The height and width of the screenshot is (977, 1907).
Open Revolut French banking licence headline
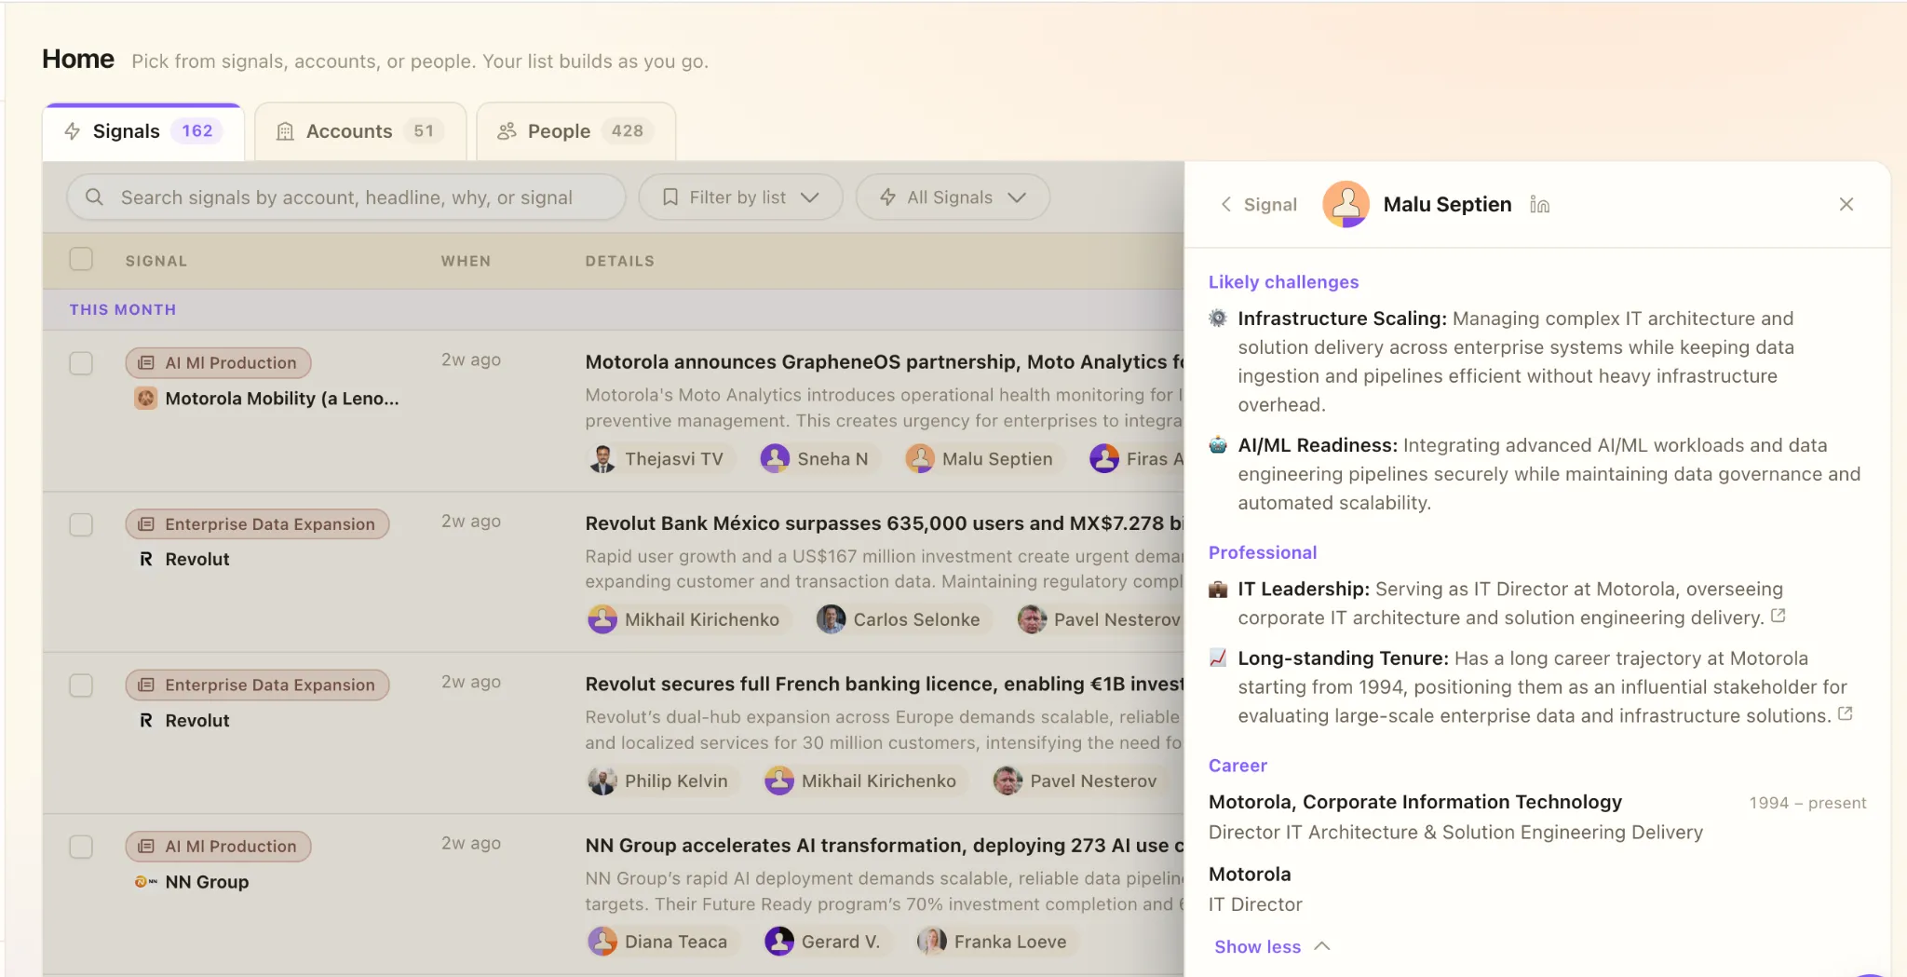885,684
